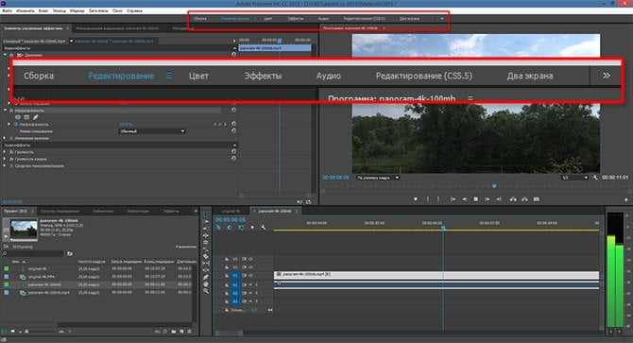Open playback resolution 1/2 dropdown
633x343 pixels.
(x=574, y=178)
